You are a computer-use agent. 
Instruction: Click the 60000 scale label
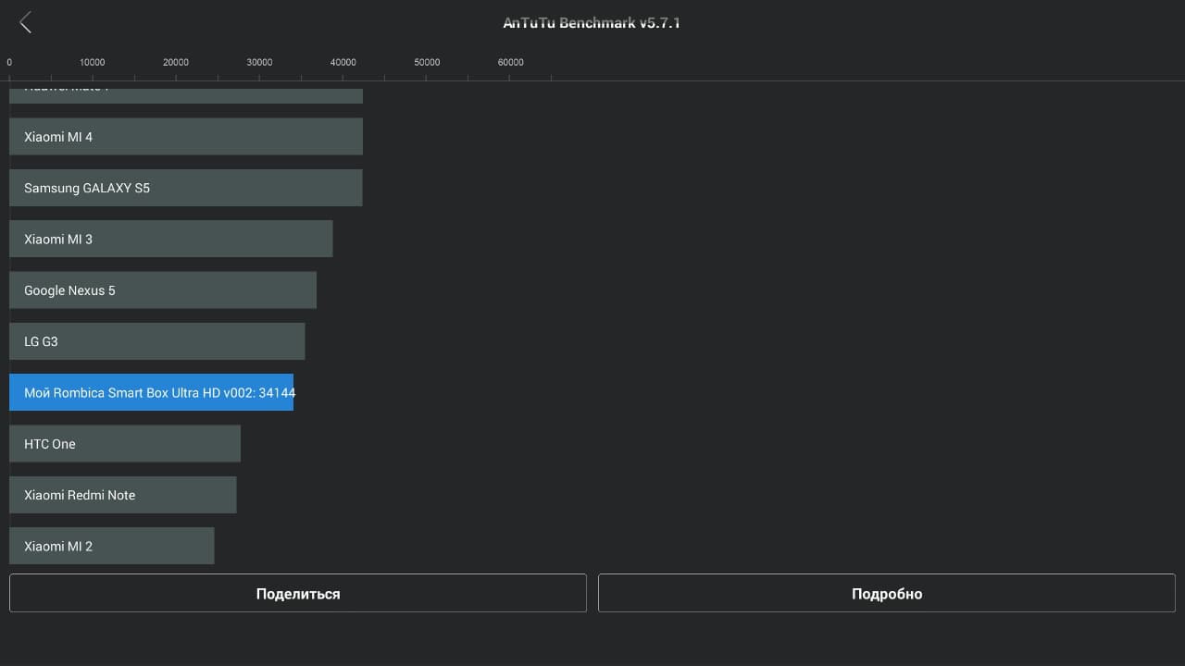(x=511, y=63)
